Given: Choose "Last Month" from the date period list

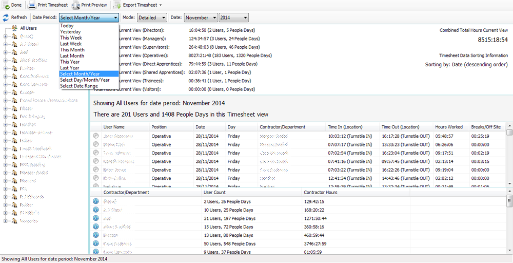Looking at the screenshot, I should tap(72, 56).
